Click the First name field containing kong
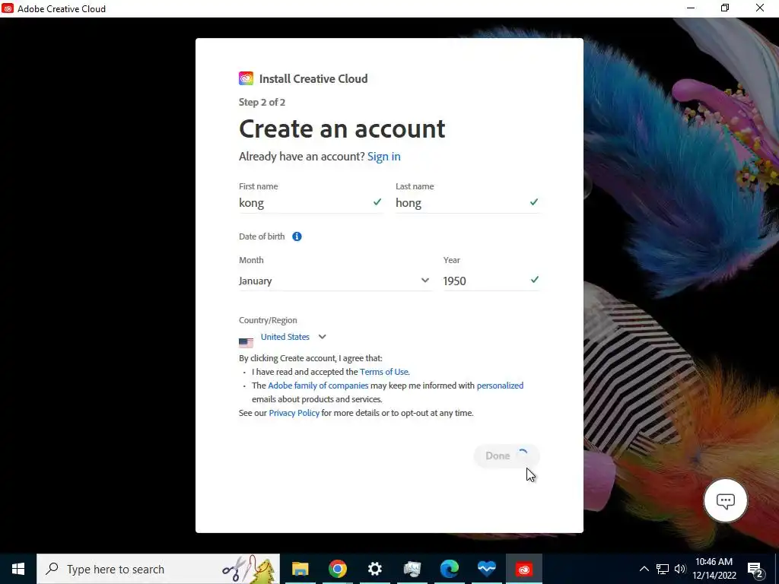The width and height of the screenshot is (779, 584). coord(310,202)
